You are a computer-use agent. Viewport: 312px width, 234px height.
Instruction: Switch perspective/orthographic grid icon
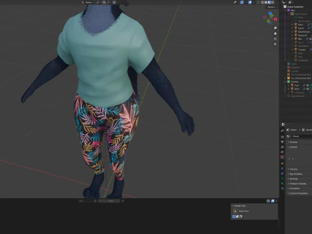pyautogui.click(x=275, y=44)
